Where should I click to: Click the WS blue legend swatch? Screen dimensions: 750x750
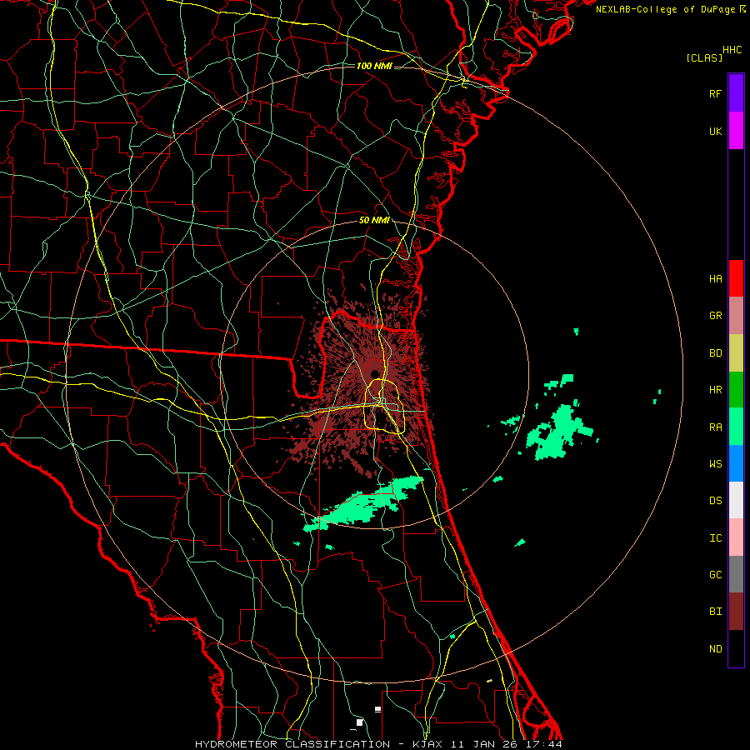point(736,463)
